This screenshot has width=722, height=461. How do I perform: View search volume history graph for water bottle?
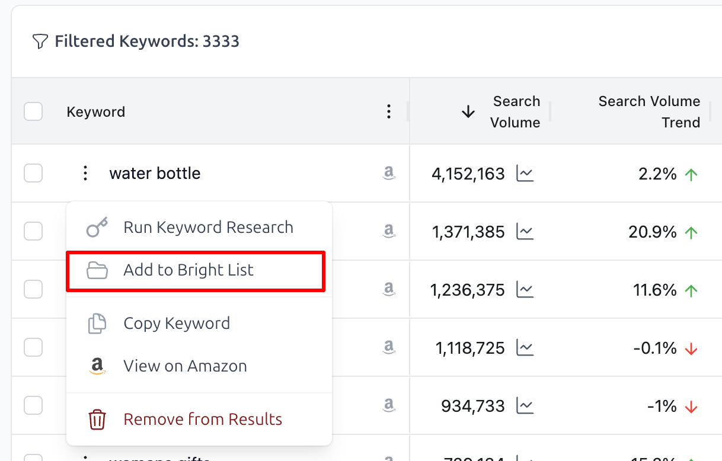tap(525, 174)
